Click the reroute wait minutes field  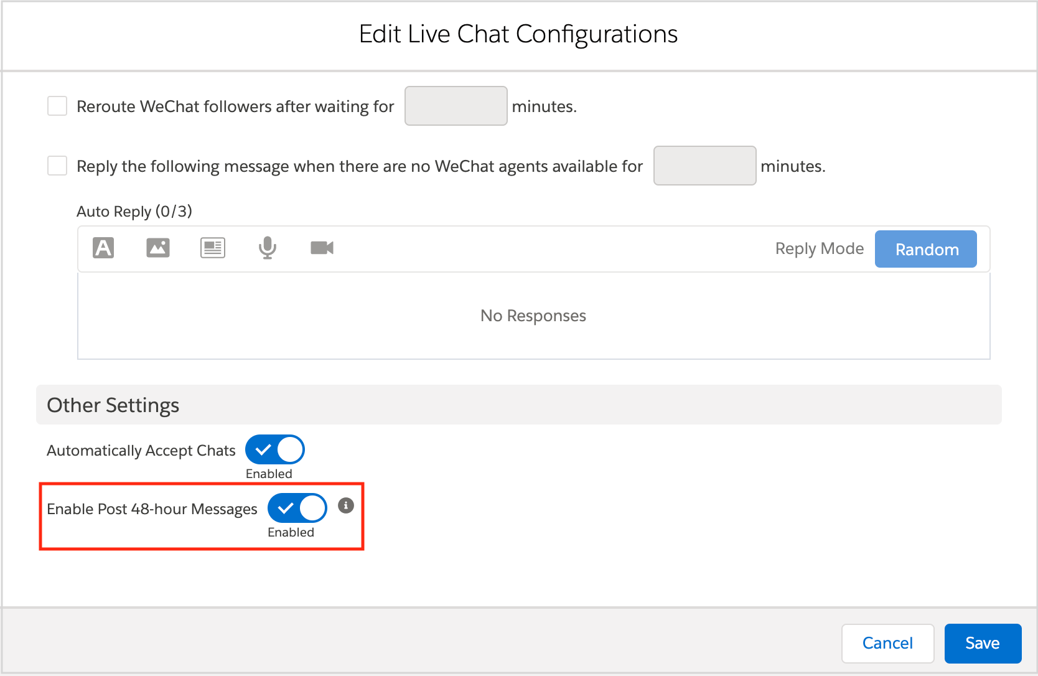[456, 106]
